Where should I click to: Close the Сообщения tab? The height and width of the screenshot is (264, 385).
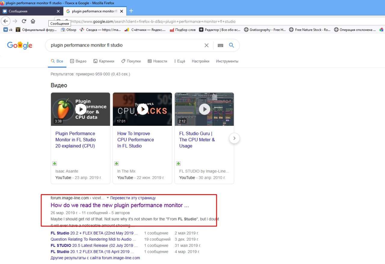click(58, 11)
